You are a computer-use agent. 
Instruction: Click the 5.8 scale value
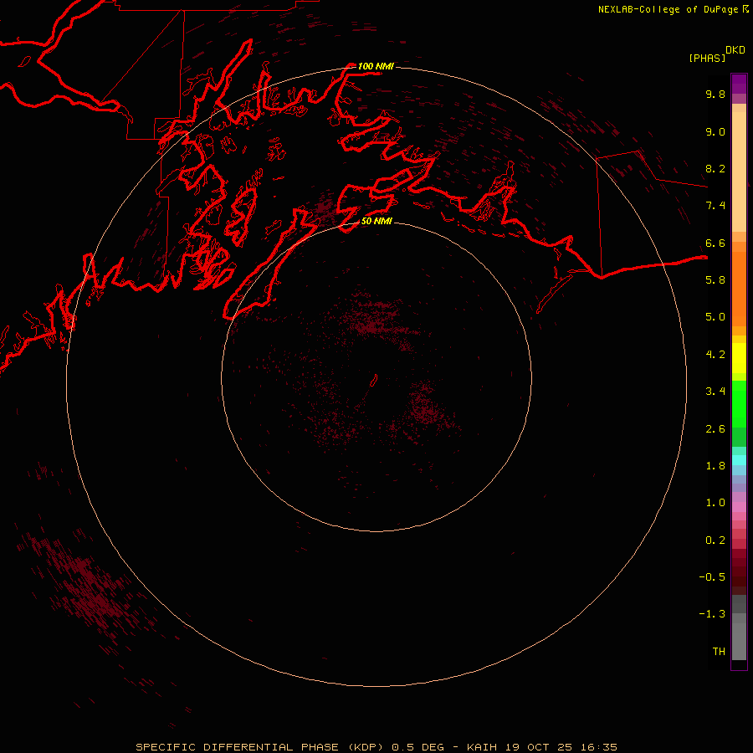click(x=715, y=280)
